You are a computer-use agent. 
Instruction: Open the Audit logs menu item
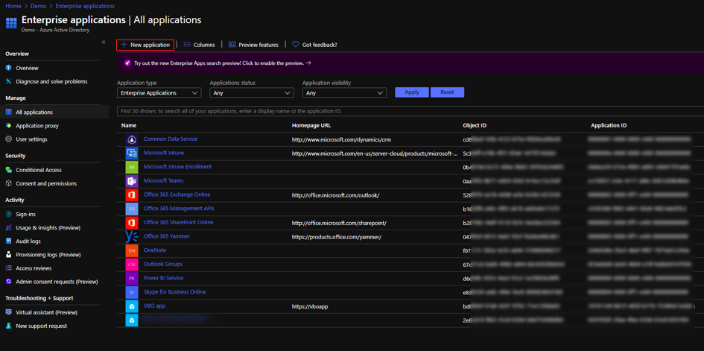pyautogui.click(x=28, y=241)
